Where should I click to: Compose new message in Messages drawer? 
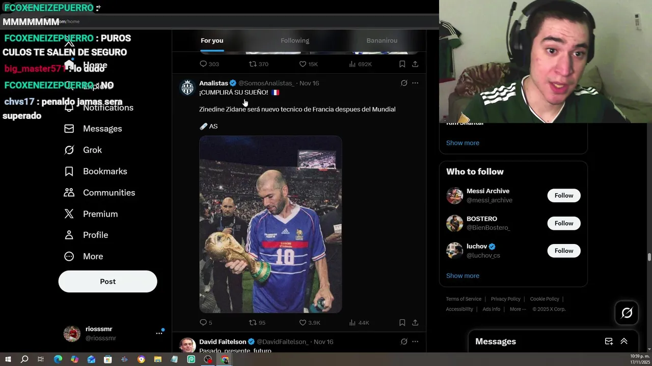point(609,342)
